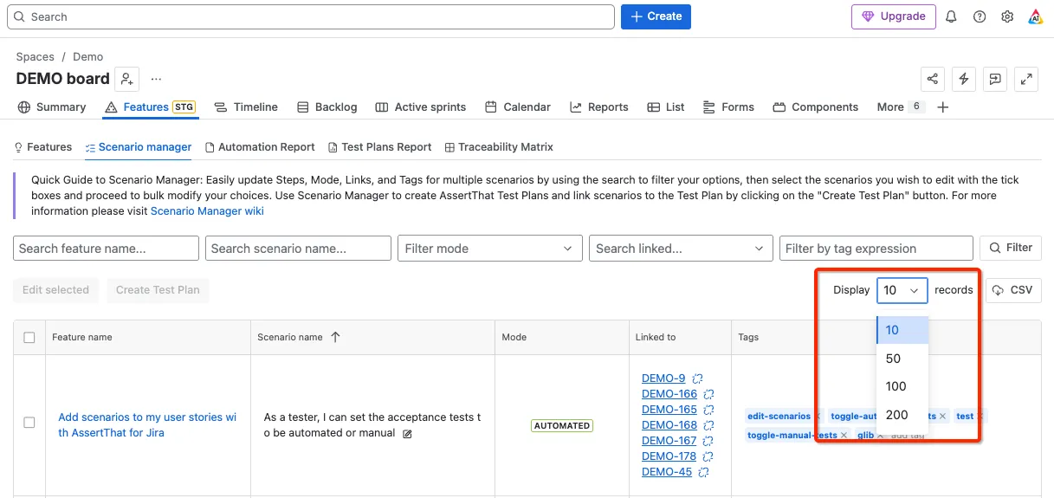Viewport: 1054px width, 498px height.
Task: Open the Search linked dropdown
Action: point(681,249)
